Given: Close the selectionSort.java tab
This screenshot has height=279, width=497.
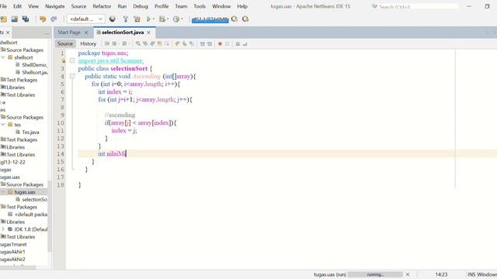Looking at the screenshot, I should click(148, 33).
